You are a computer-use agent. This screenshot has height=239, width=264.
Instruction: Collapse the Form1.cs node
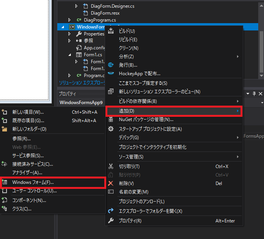(x=70, y=55)
